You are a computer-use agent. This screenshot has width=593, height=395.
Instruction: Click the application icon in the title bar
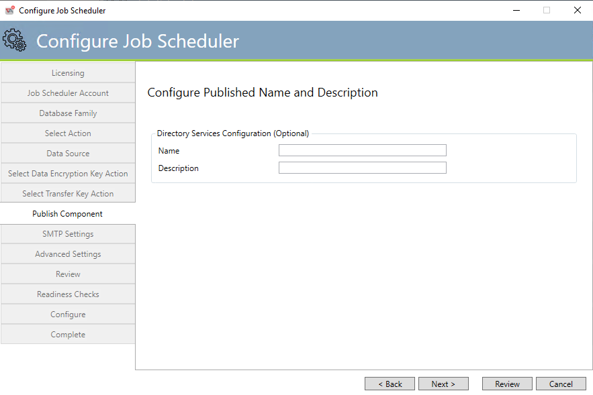[10, 10]
